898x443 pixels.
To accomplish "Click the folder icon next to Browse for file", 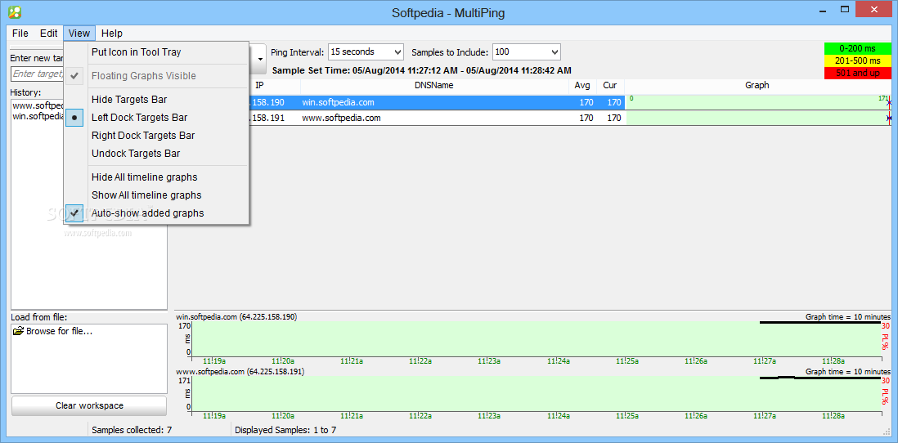I will [x=18, y=331].
